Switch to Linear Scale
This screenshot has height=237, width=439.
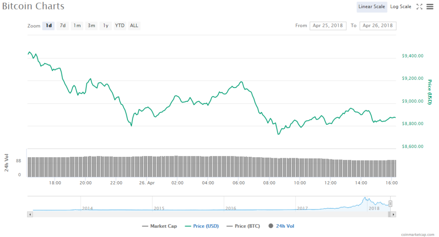(372, 6)
